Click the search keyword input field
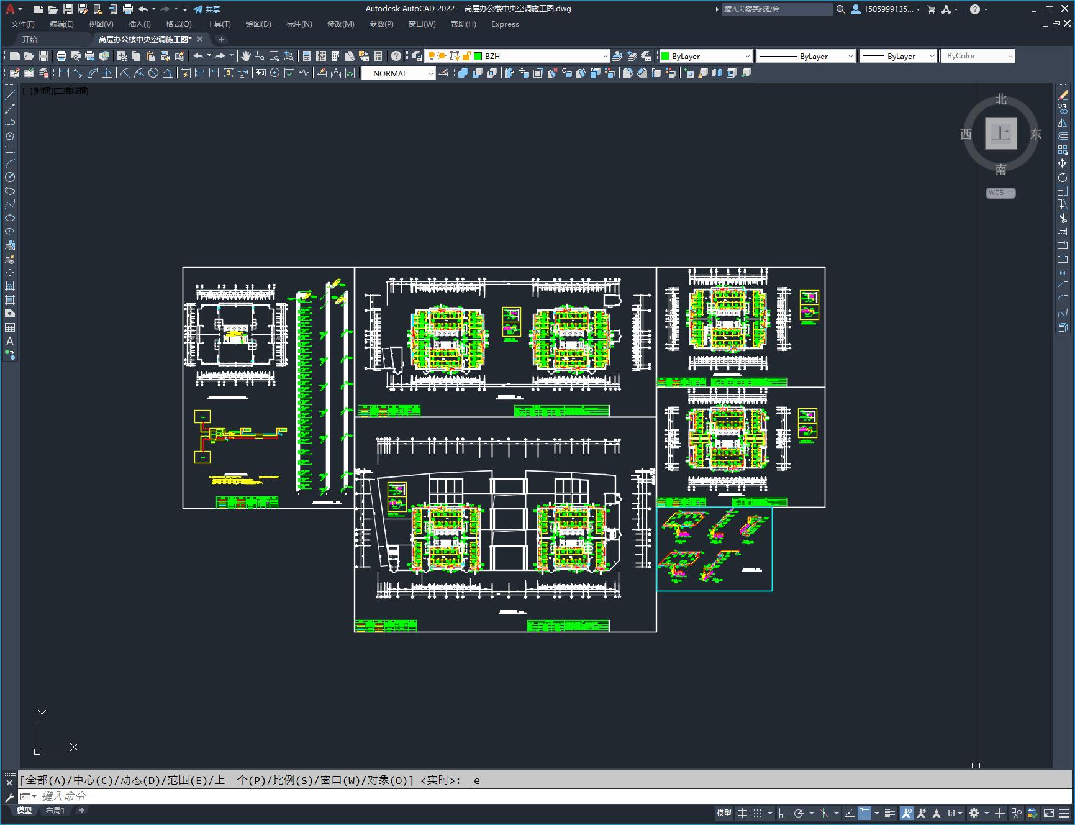Image resolution: width=1075 pixels, height=825 pixels. click(776, 9)
